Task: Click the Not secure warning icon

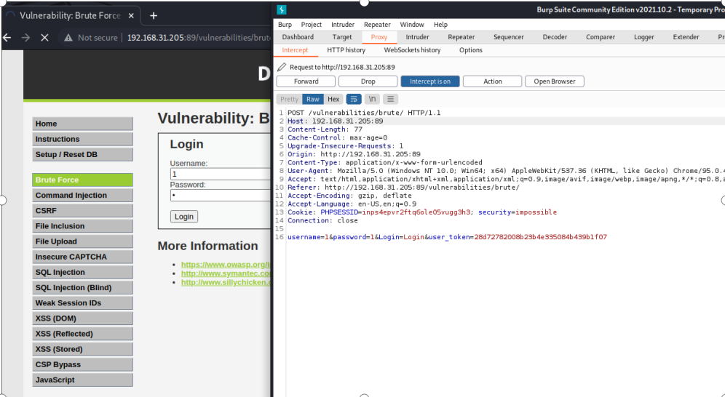Action: point(68,38)
